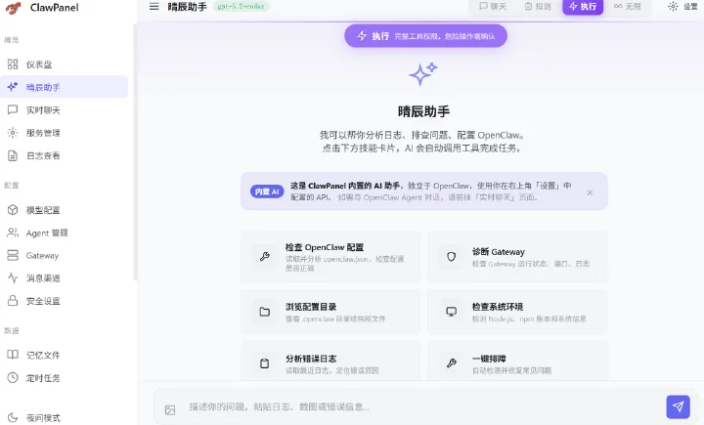Open Gateway server icon in sidebar
Screen dimensions: 704x425
[x=13, y=255]
